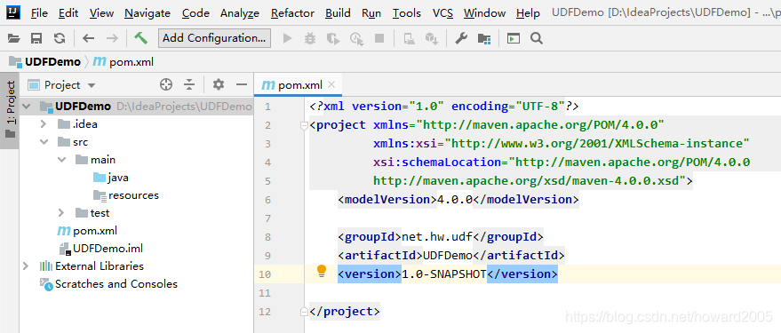The width and height of the screenshot is (781, 333).
Task: Open the File menu
Action: (39, 13)
